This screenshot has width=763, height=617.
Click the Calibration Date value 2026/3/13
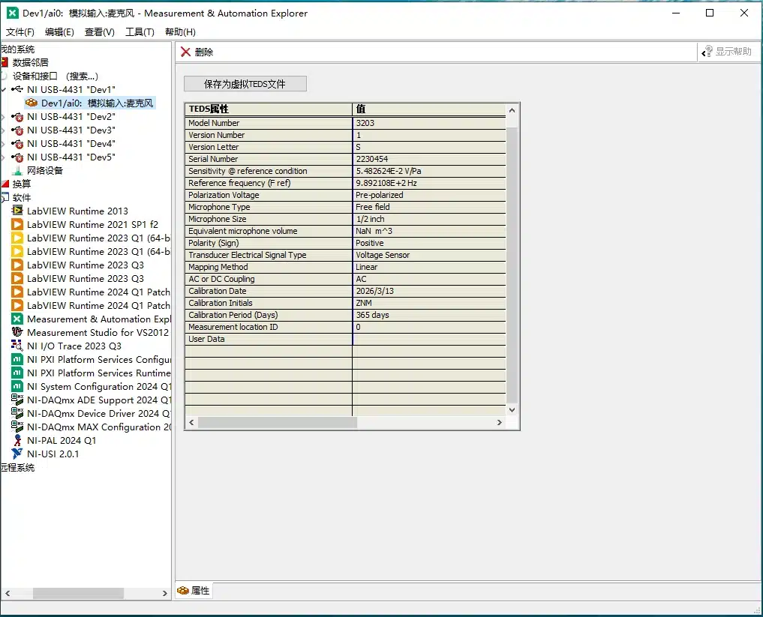[x=374, y=291]
